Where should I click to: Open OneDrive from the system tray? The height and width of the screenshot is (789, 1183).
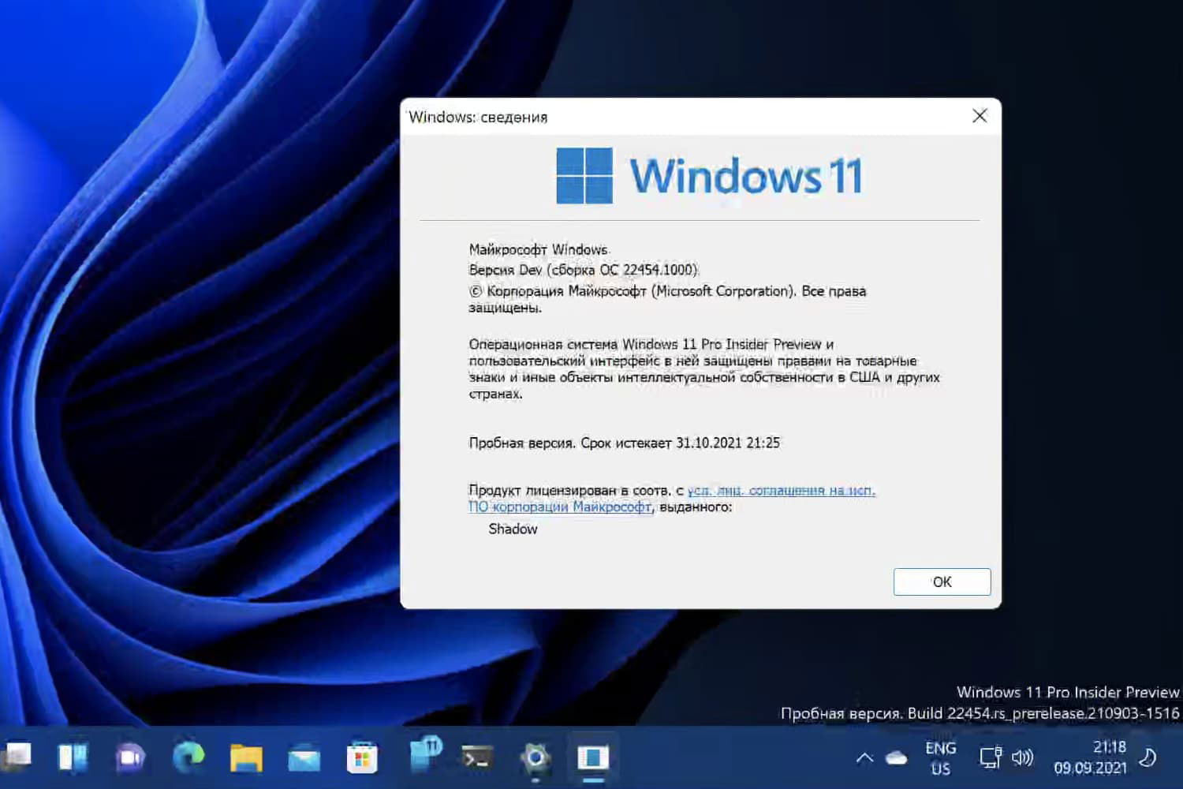(896, 757)
